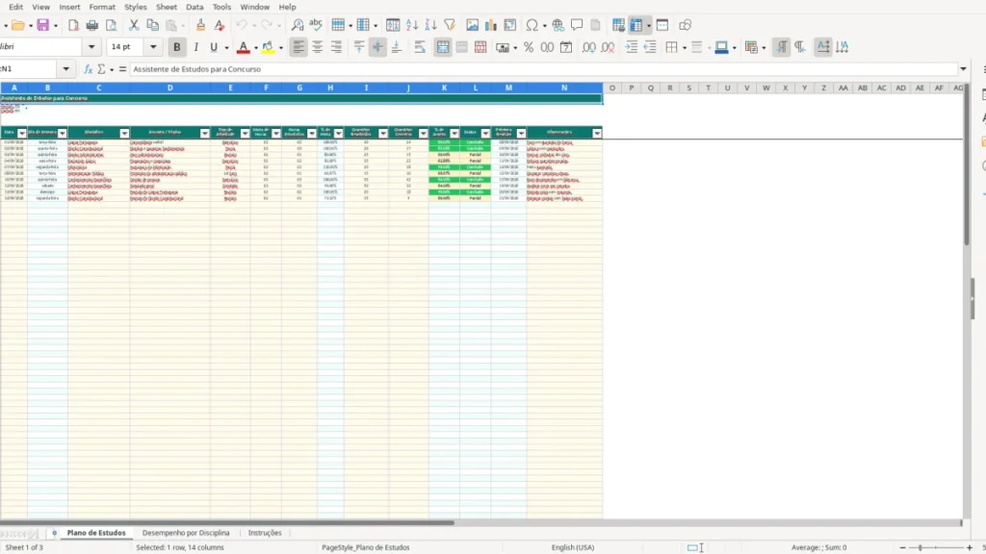Increase the cell indent
This screenshot has width=986, height=554.
631,47
